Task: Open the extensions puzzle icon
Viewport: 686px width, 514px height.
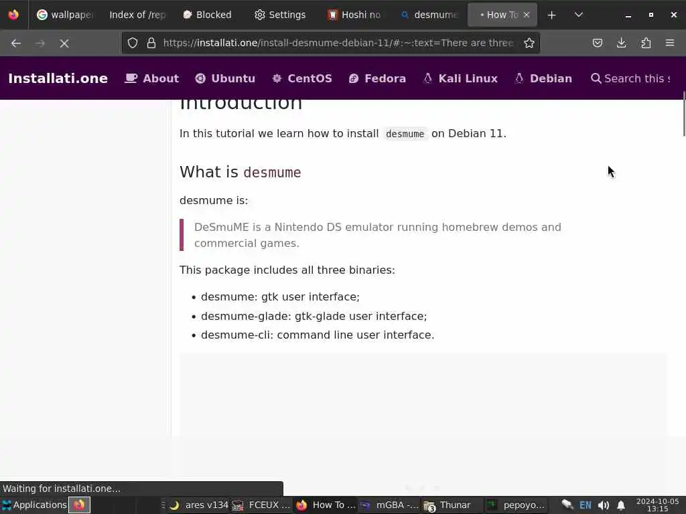Action: (646, 43)
